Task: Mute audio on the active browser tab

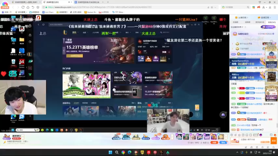Action: 69,2
